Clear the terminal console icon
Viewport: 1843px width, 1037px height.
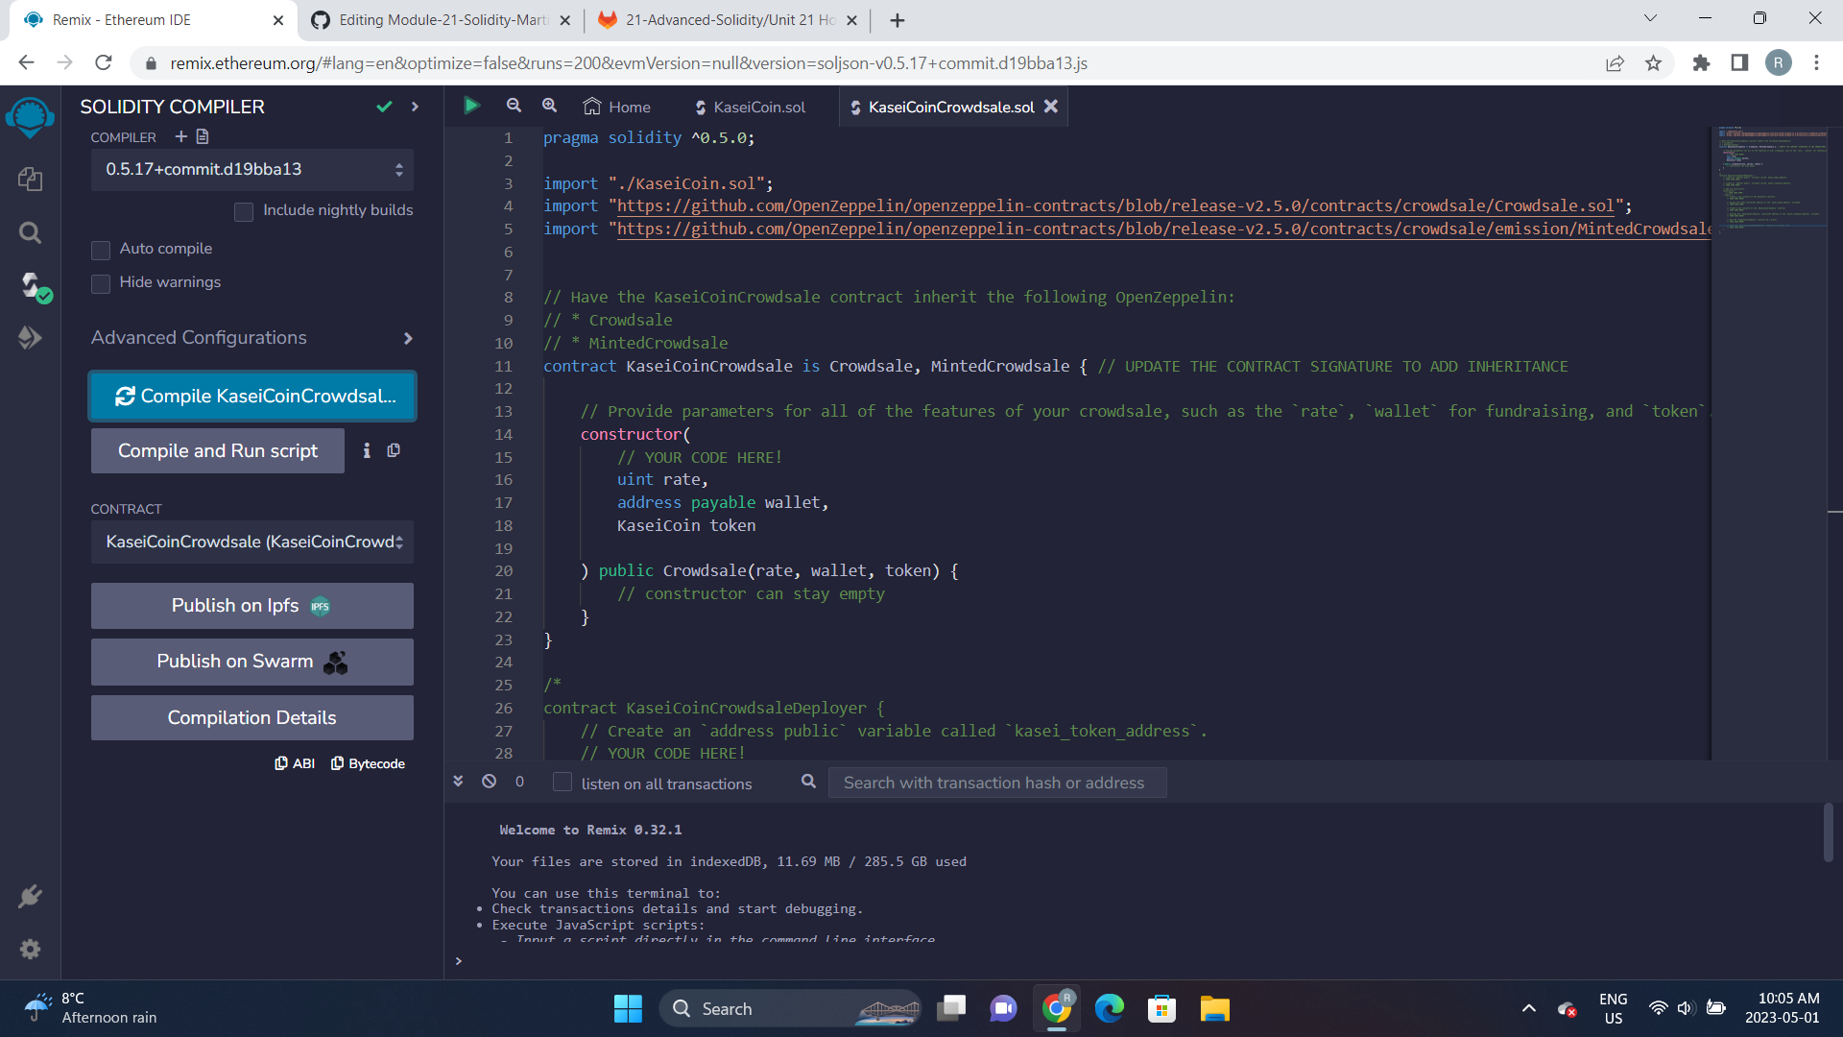[x=489, y=782]
